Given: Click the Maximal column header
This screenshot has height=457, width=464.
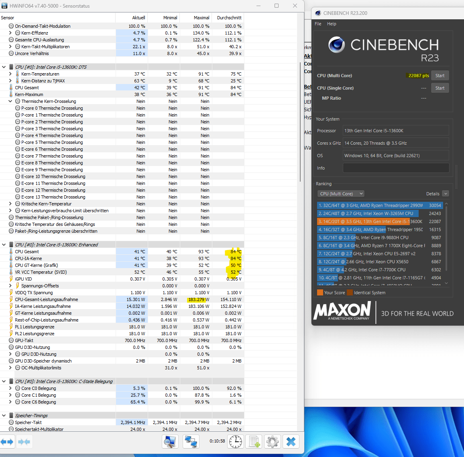Looking at the screenshot, I should point(196,18).
